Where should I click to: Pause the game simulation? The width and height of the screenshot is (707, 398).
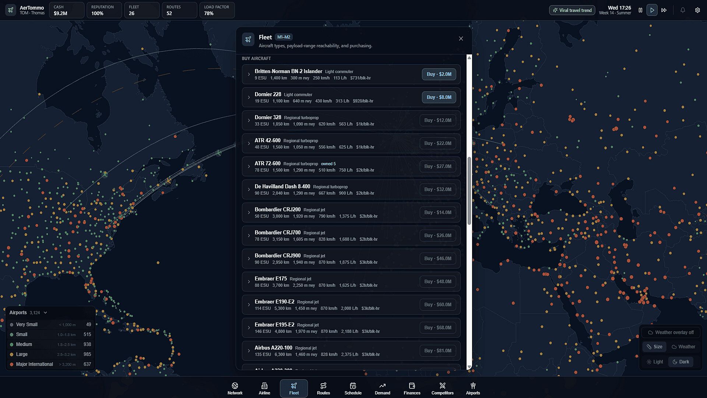coord(640,10)
